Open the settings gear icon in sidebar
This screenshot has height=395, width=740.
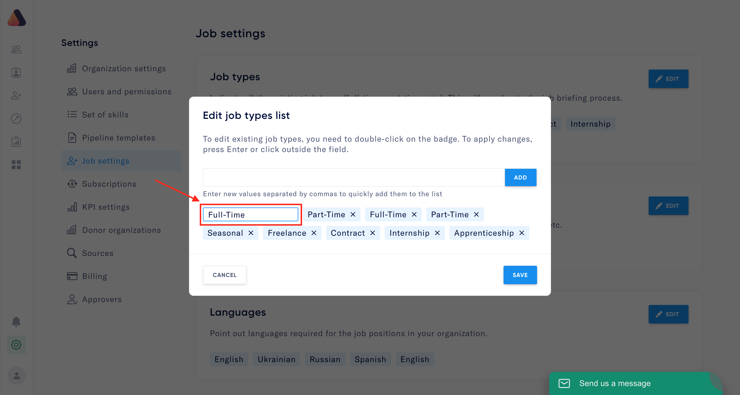click(x=16, y=345)
